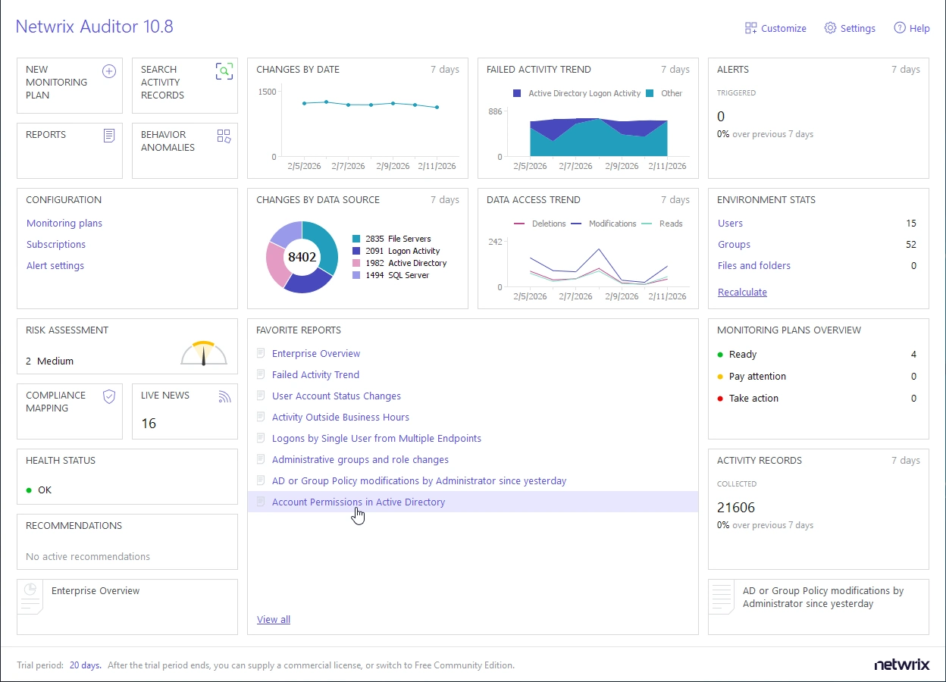Click the New Monitoring Plan plus icon

(109, 71)
